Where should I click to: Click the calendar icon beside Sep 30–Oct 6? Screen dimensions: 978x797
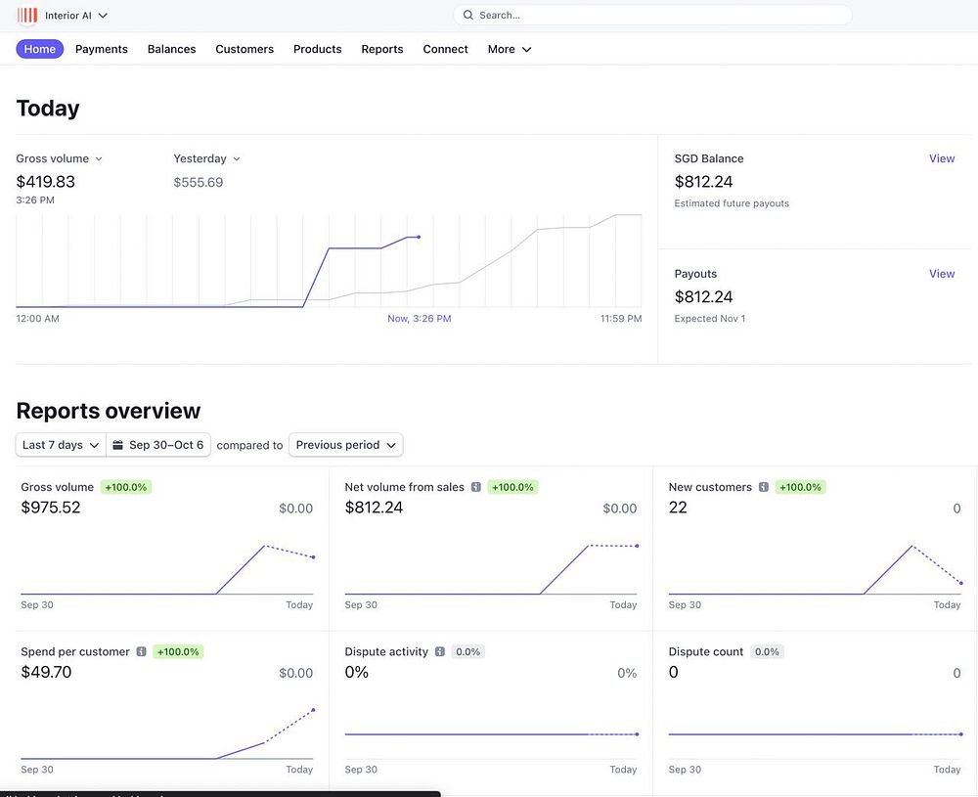click(118, 445)
